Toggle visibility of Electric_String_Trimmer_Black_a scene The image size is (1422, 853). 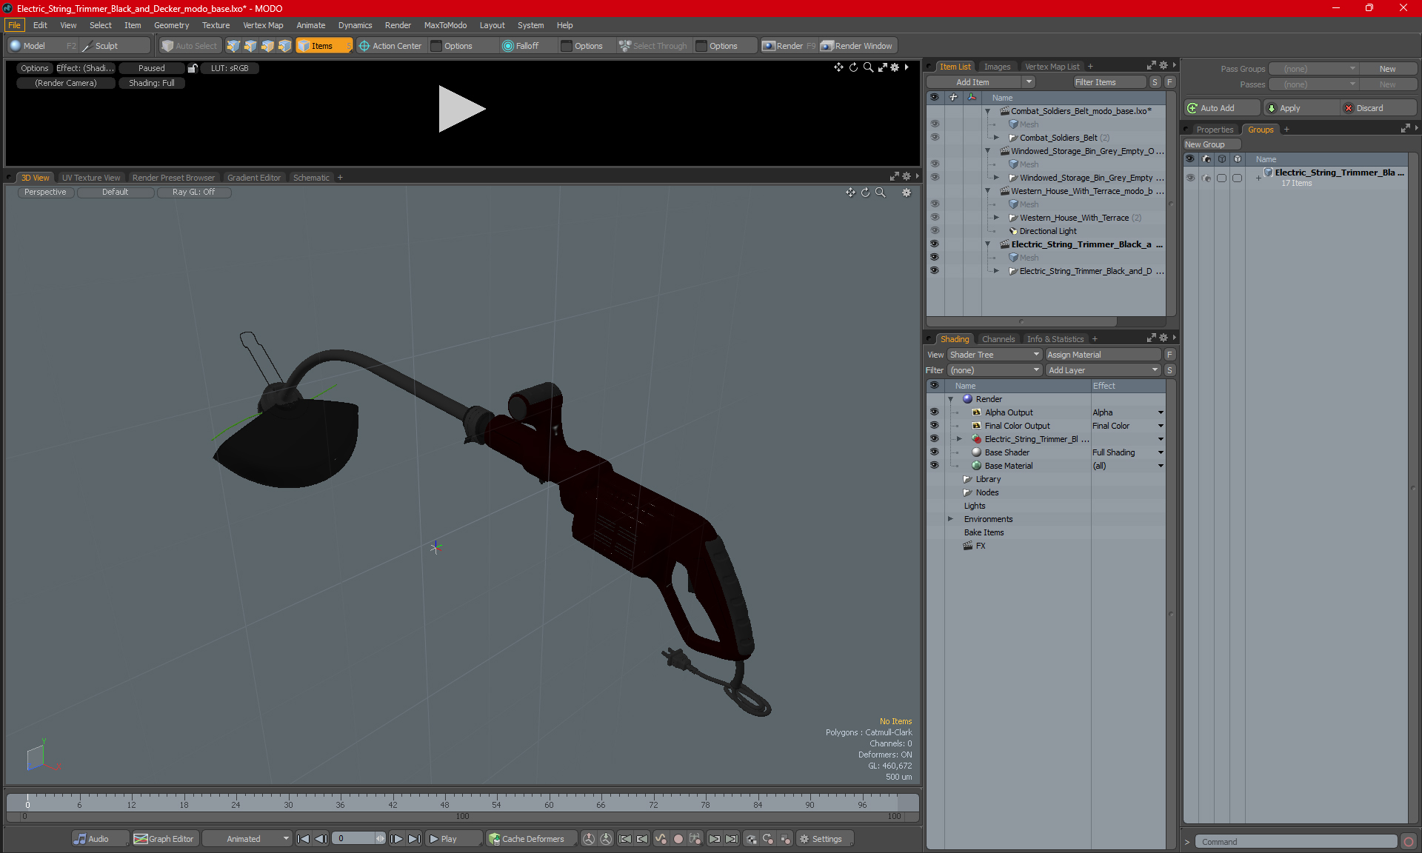(x=935, y=244)
